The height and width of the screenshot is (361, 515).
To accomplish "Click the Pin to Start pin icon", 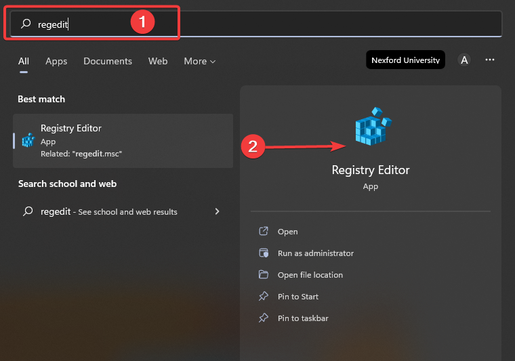I will click(x=264, y=297).
